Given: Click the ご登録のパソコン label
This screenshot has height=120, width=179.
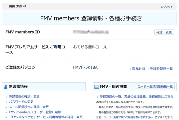Looking at the screenshot, I should (x=20, y=67).
